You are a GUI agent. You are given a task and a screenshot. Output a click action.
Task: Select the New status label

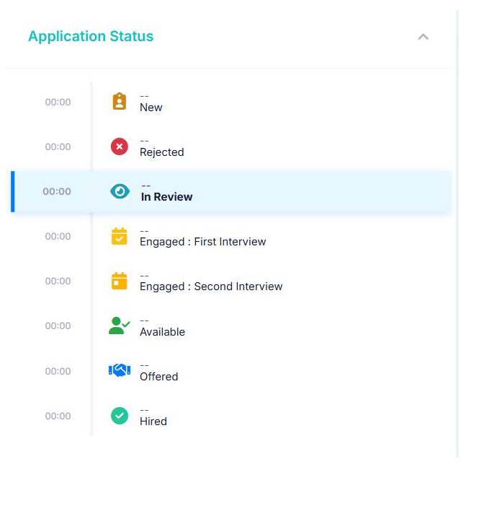click(151, 108)
